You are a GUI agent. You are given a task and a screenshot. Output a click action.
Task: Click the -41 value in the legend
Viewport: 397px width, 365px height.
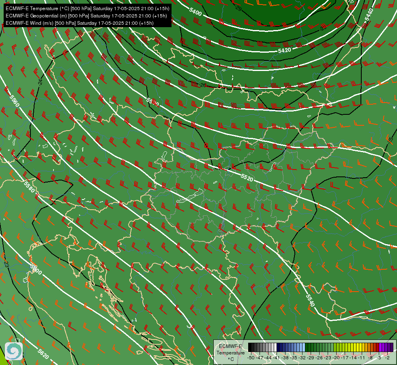[x=277, y=358]
